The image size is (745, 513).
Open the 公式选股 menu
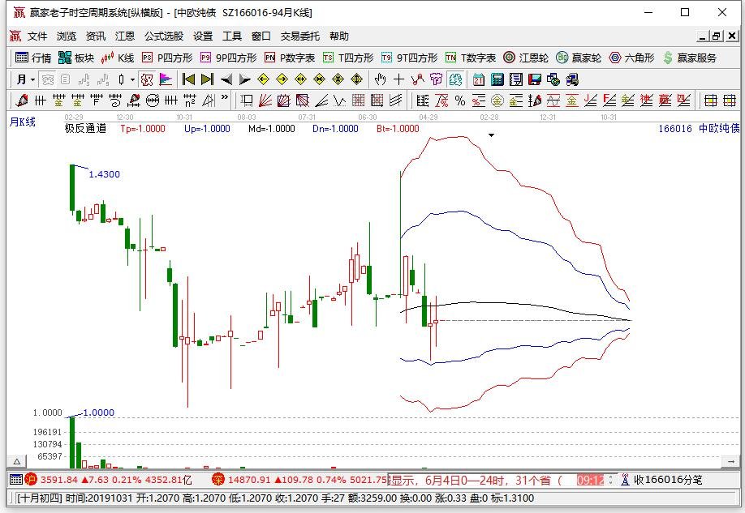(164, 36)
